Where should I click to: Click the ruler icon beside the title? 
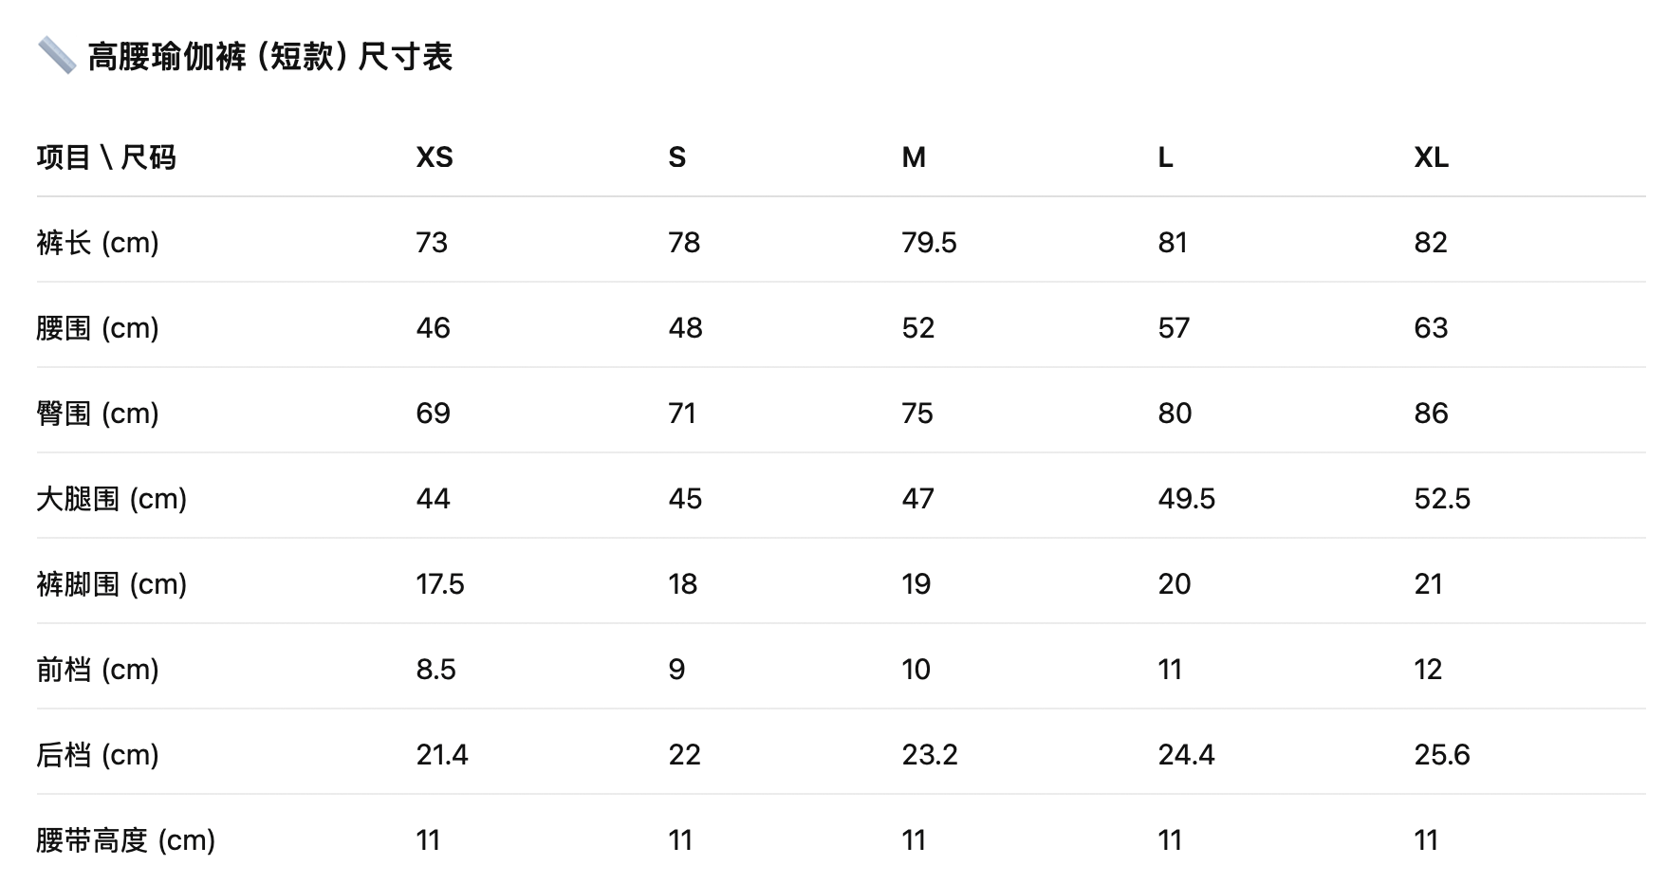[x=56, y=56]
